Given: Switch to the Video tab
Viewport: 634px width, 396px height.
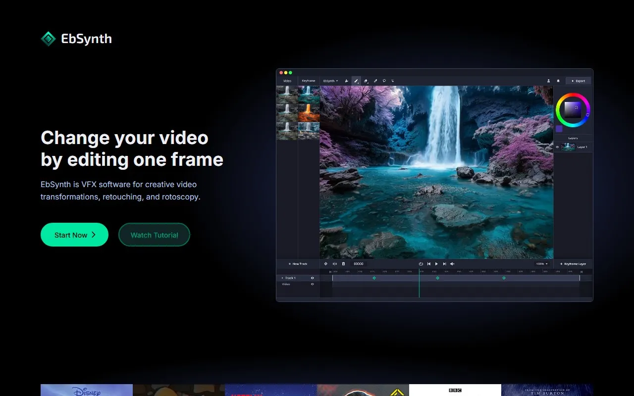Looking at the screenshot, I should 287,81.
